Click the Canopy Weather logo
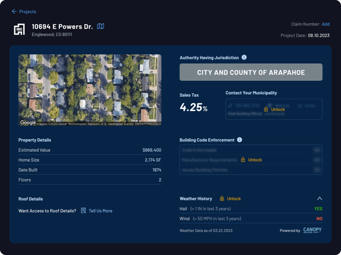This screenshot has width=341, height=255. [x=312, y=230]
